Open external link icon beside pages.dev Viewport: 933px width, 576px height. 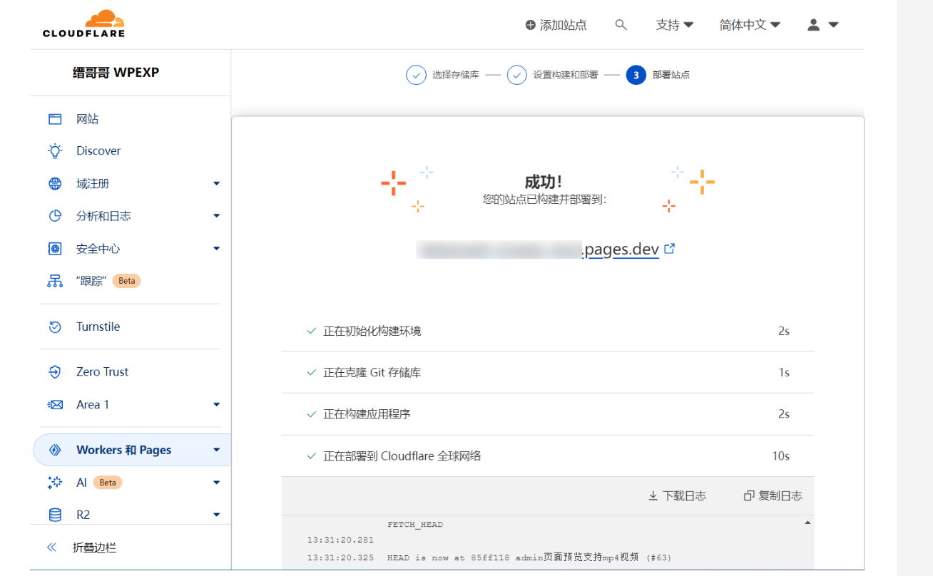tap(669, 249)
